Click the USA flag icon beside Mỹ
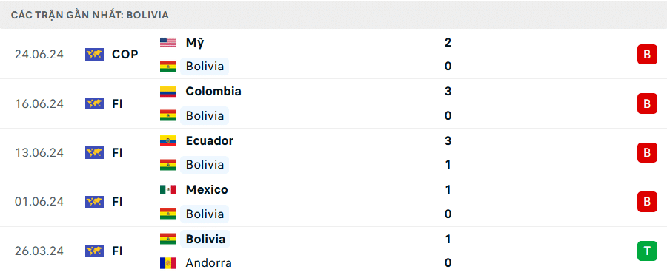The width and height of the screenshot is (667, 275). pyautogui.click(x=168, y=42)
